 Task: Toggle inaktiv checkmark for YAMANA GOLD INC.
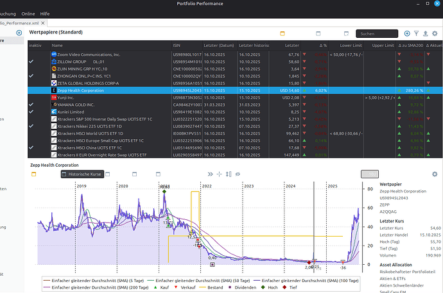pos(31,105)
